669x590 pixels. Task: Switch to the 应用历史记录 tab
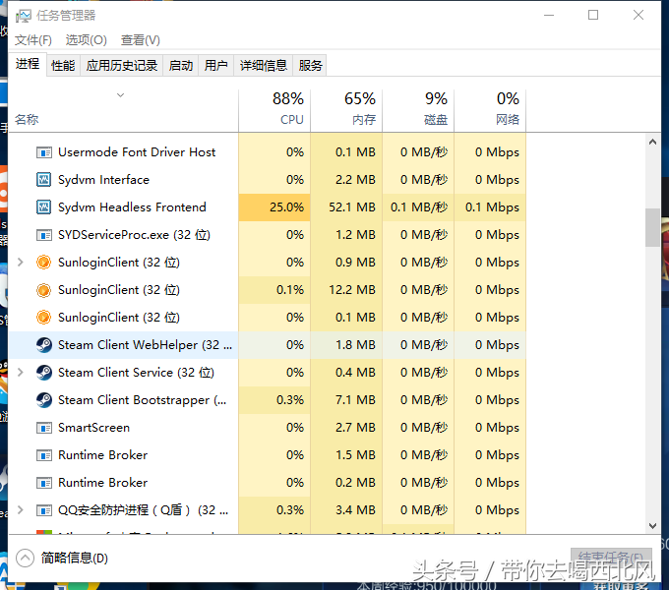(x=122, y=66)
